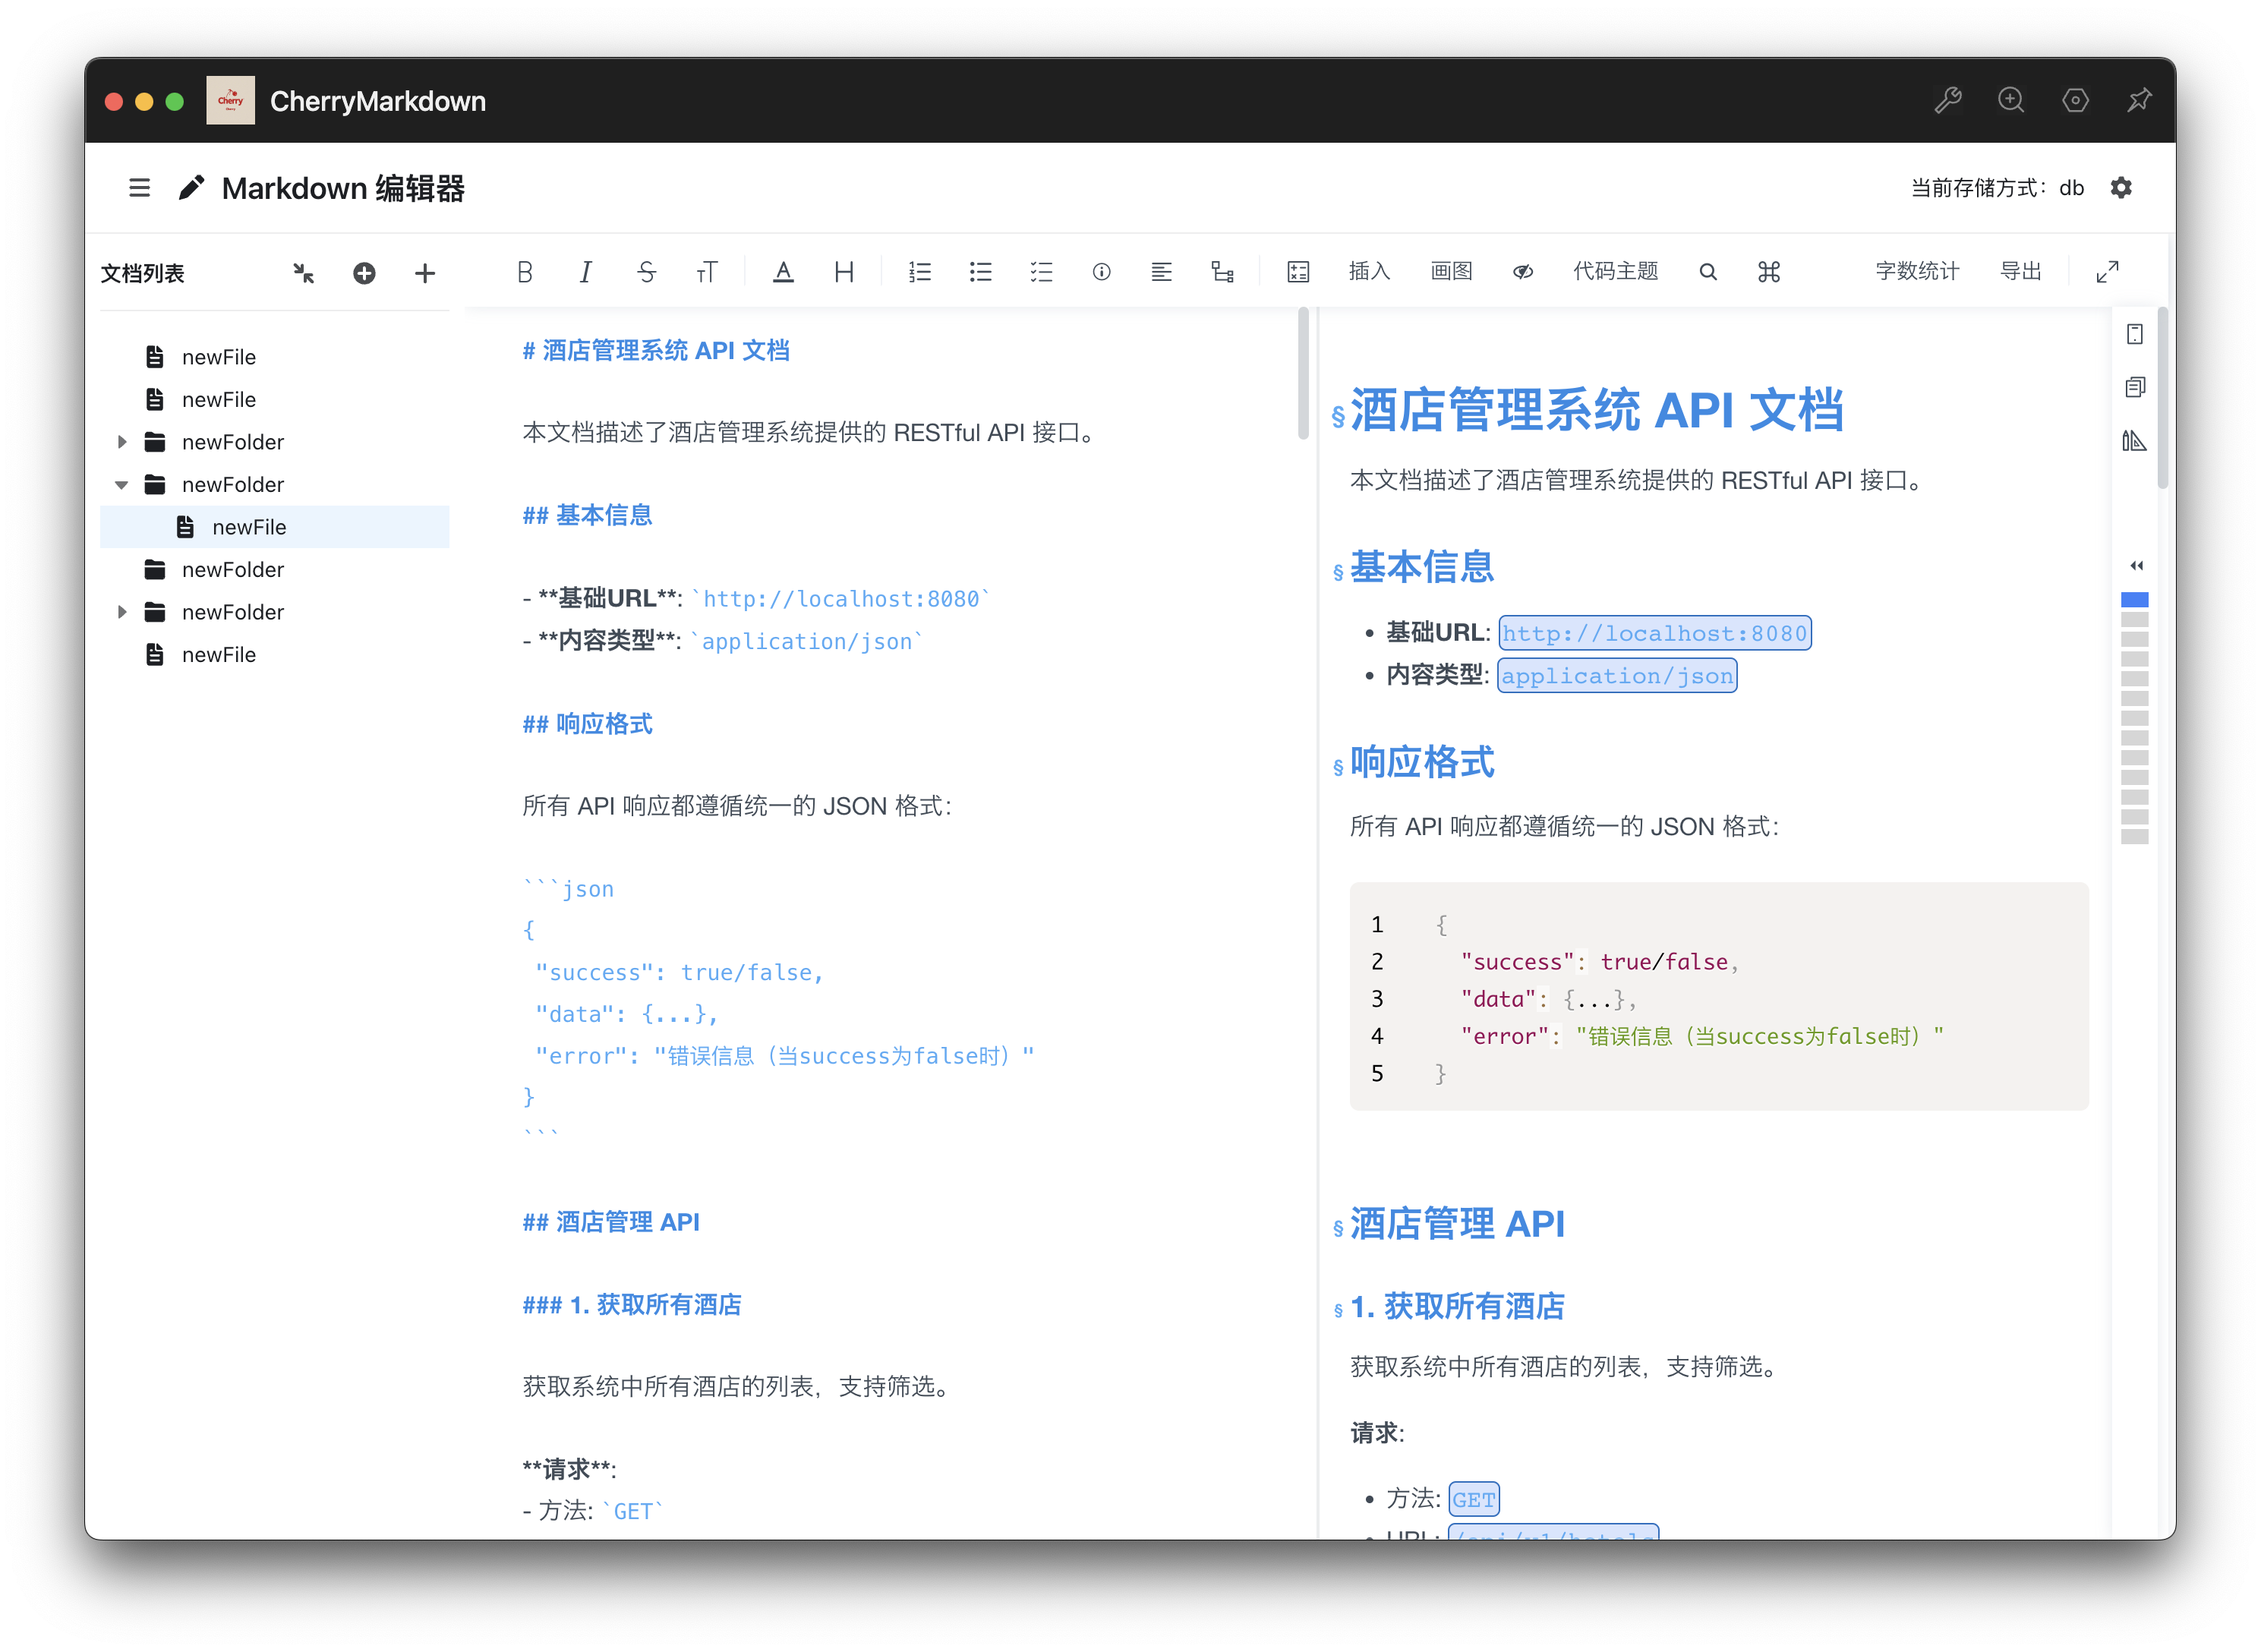
Task: Expand the first collapsed newFolder
Action: point(122,442)
